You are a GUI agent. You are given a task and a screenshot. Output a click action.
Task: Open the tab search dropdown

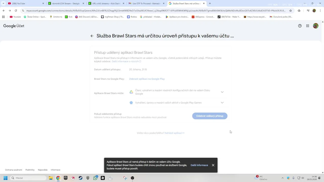[3, 4]
